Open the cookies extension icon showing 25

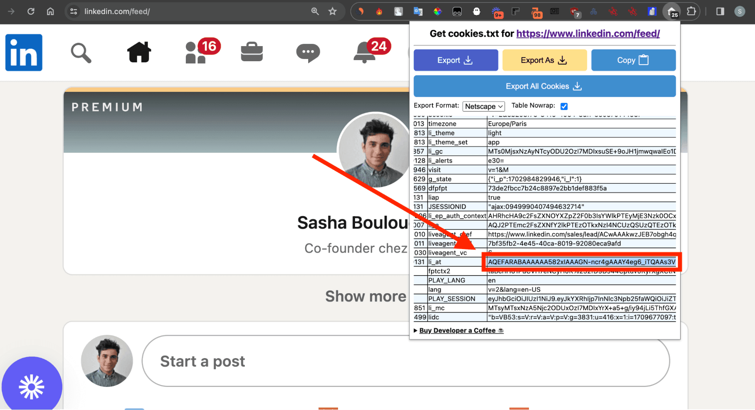point(672,11)
